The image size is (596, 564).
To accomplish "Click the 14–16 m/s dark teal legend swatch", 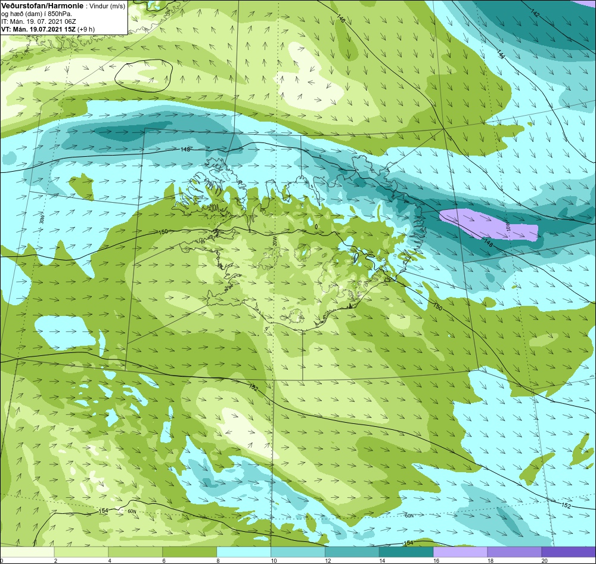I will click(406, 551).
